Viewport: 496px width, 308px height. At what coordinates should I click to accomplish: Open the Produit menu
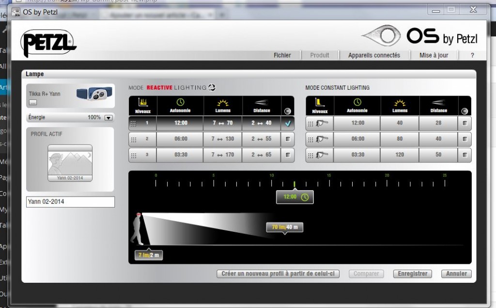[320, 55]
